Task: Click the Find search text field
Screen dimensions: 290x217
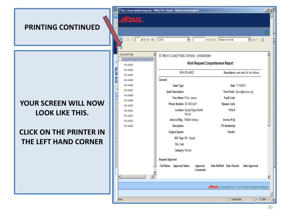Action: coord(199,40)
